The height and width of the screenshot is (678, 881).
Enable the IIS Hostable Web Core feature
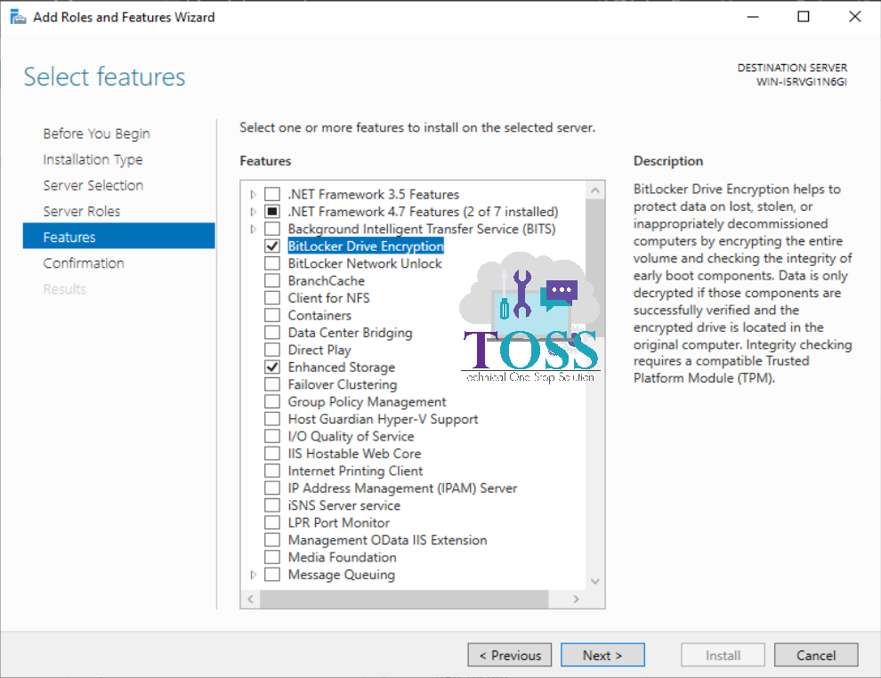272,453
